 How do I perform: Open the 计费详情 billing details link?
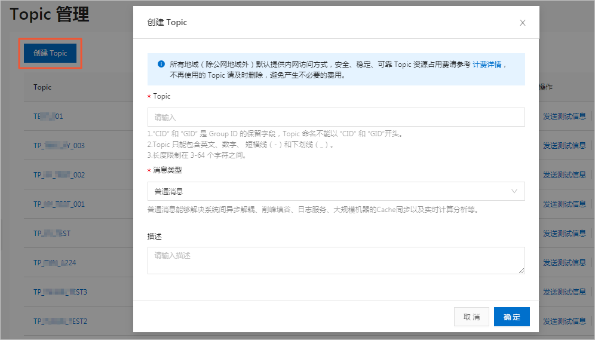point(487,65)
